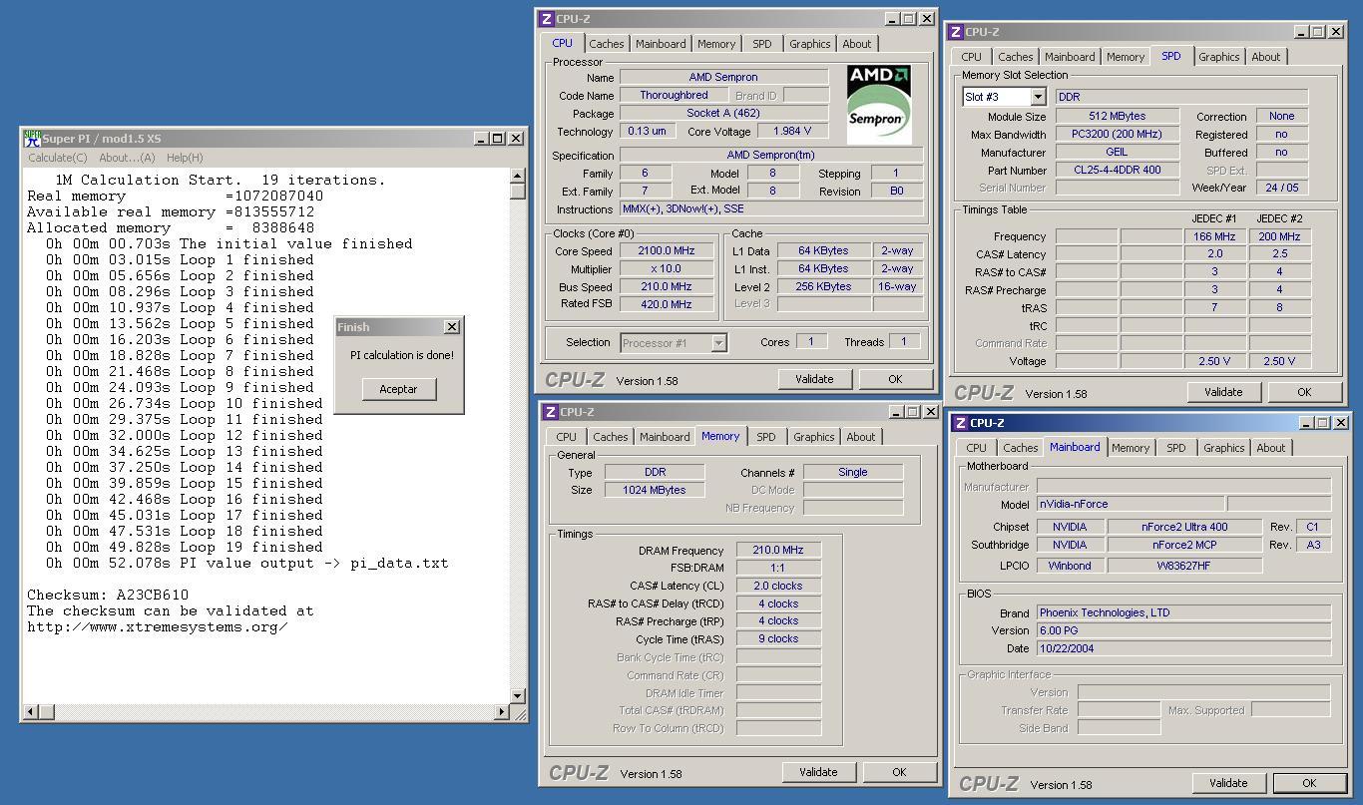Click Validate in the SPD window

[1223, 392]
